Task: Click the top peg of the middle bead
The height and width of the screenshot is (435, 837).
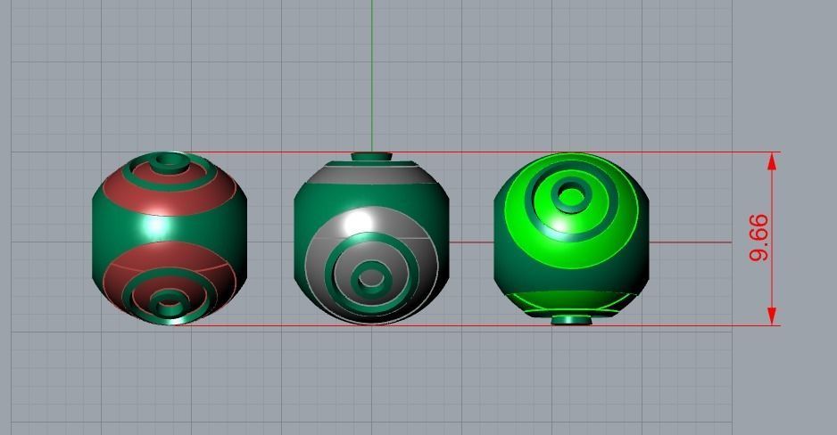Action: pyautogui.click(x=371, y=157)
